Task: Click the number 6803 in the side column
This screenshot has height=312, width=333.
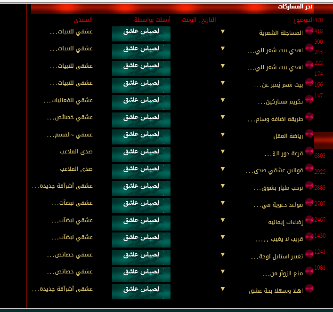Action: 320,156
